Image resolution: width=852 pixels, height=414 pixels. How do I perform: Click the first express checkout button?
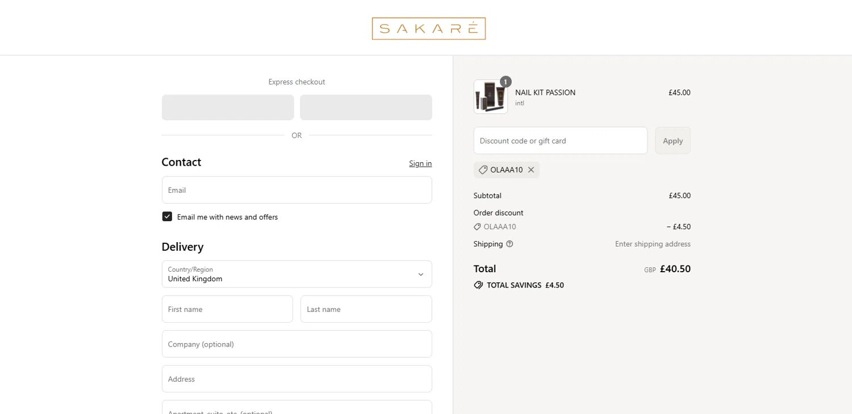(x=228, y=107)
